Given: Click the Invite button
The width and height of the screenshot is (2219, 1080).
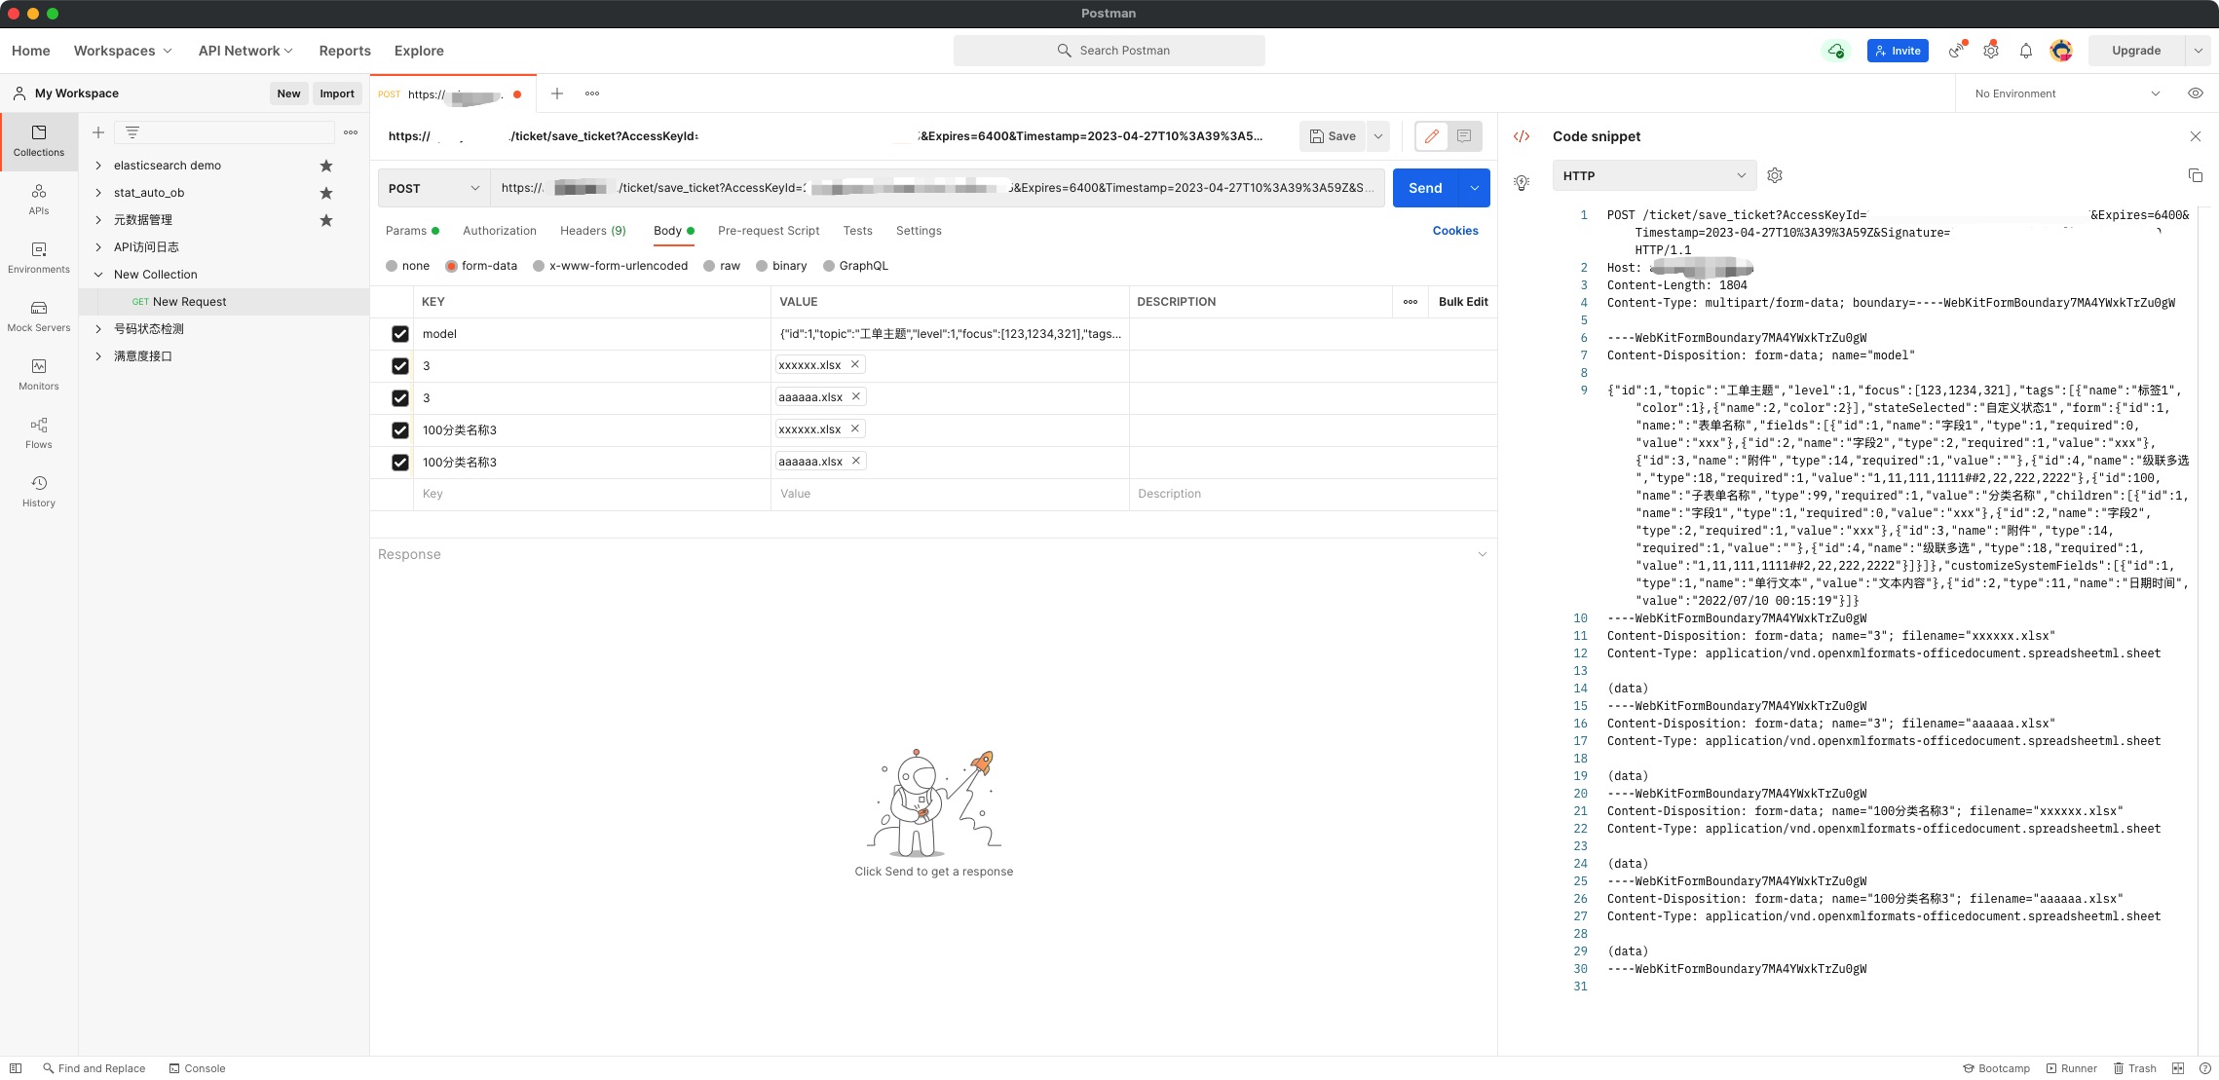Looking at the screenshot, I should (1898, 51).
